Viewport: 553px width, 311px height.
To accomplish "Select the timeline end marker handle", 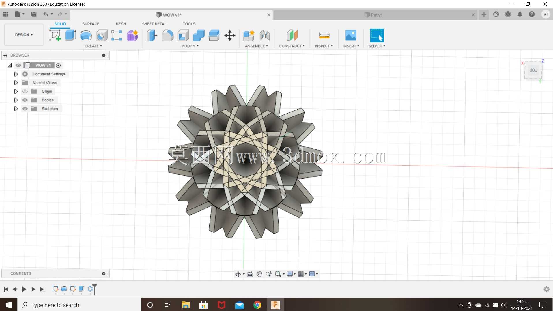I will (94, 289).
